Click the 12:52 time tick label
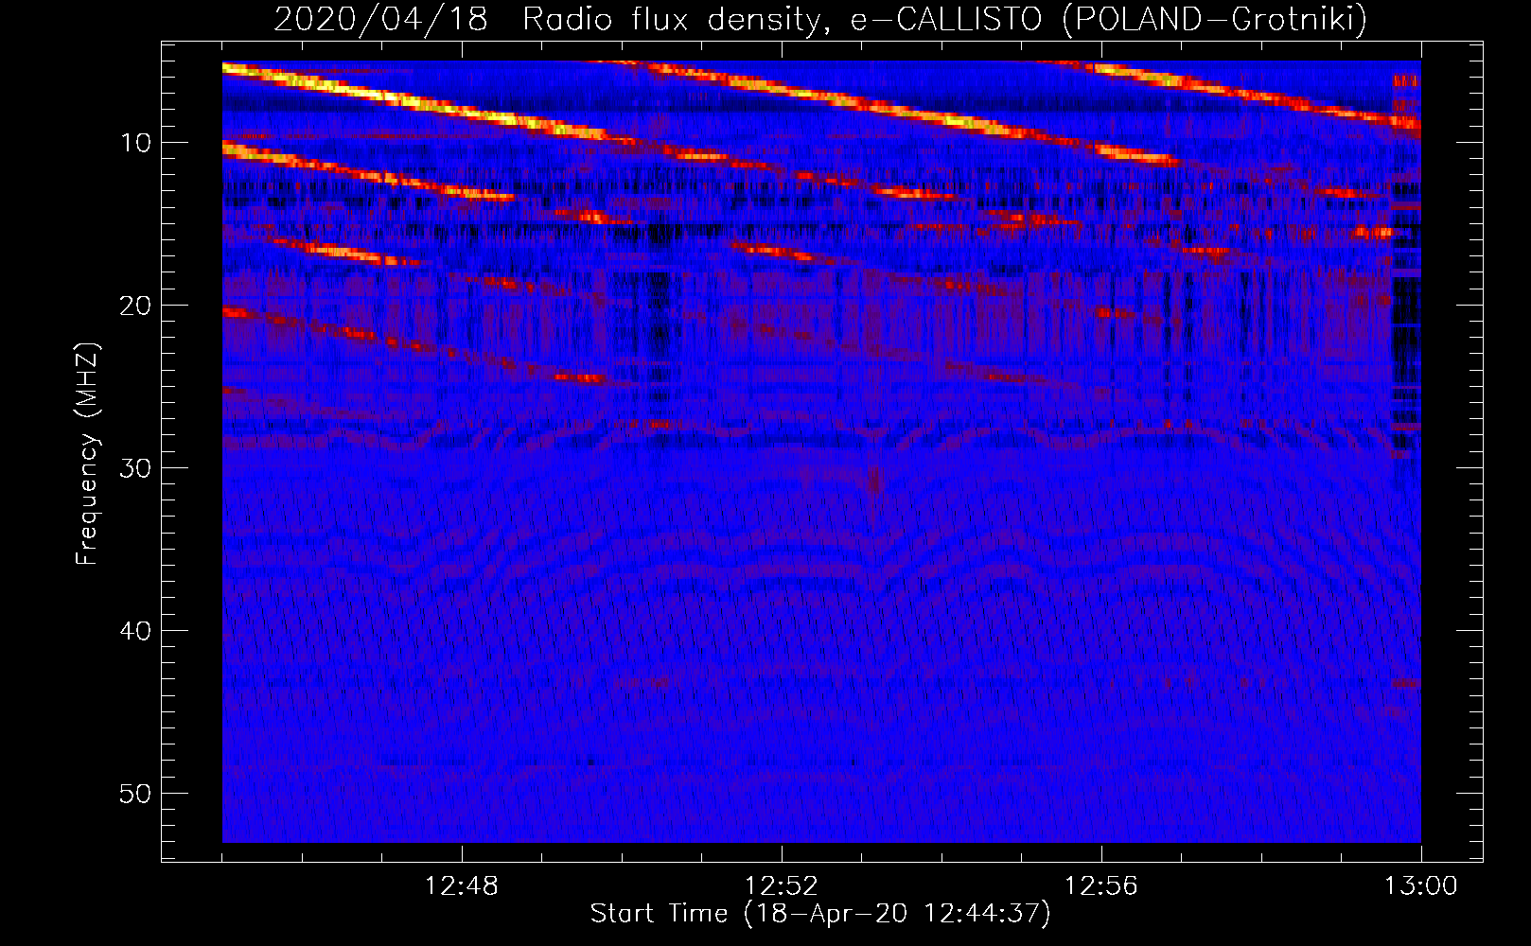 click(781, 886)
